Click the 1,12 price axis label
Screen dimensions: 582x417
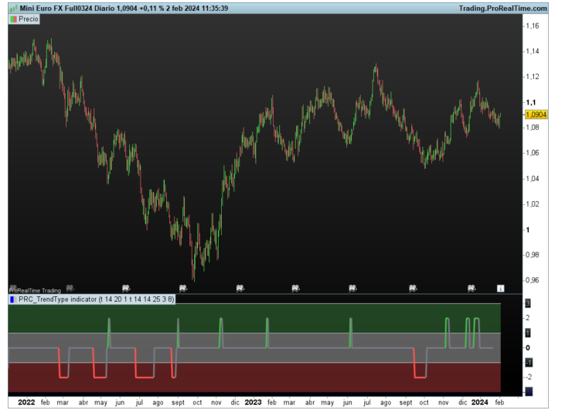[x=533, y=77]
